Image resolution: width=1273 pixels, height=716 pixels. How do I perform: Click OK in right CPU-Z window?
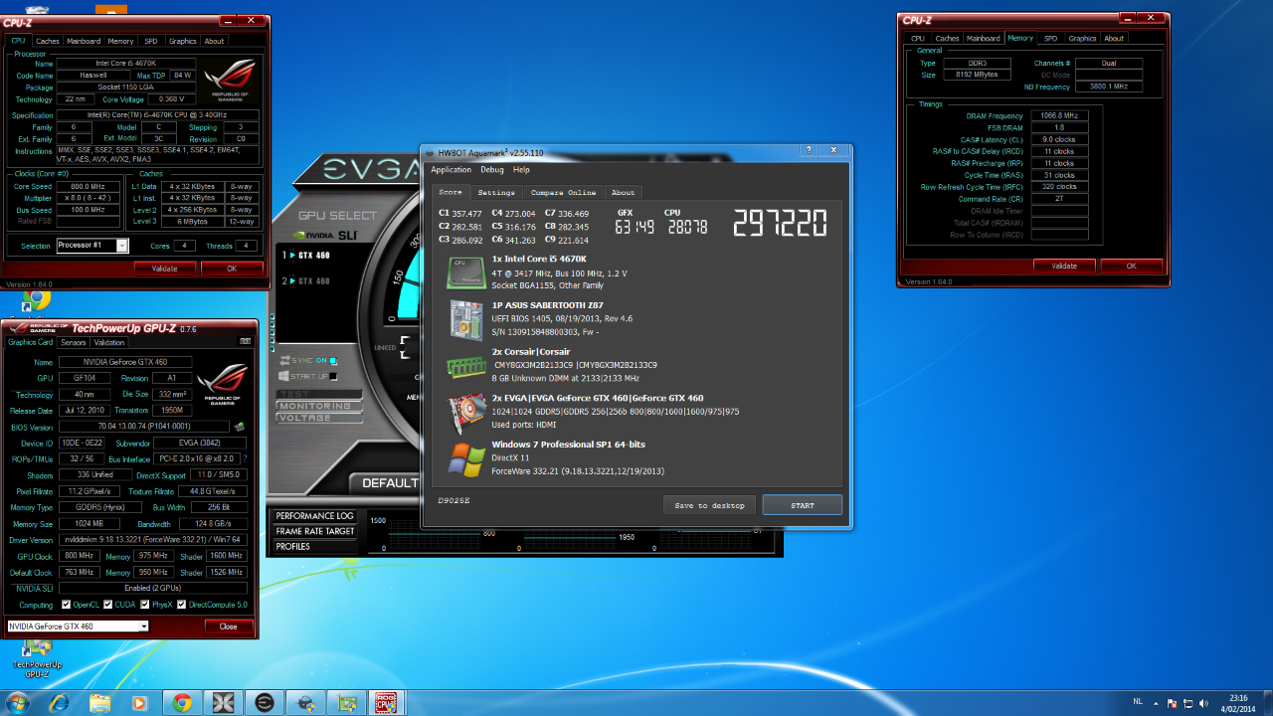tap(1131, 266)
